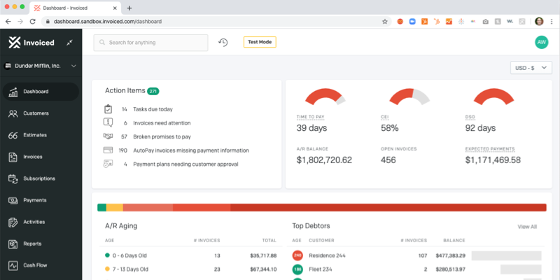Screen dimensions: 560x280
Task: Click the invoice attention alert icon
Action: 108,122
